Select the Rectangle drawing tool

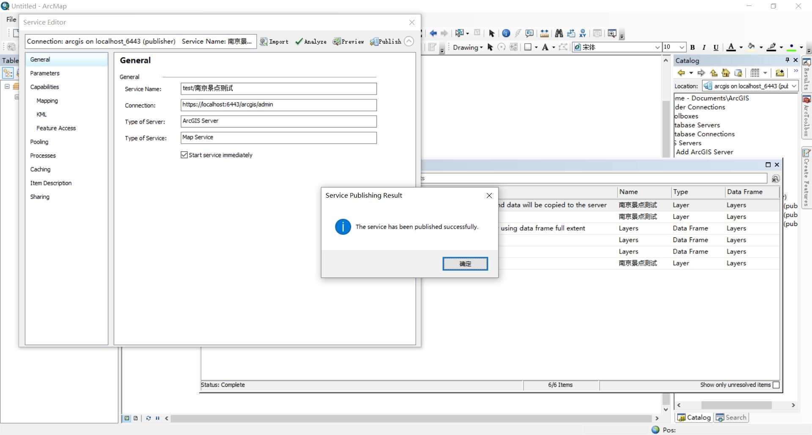pyautogui.click(x=528, y=47)
